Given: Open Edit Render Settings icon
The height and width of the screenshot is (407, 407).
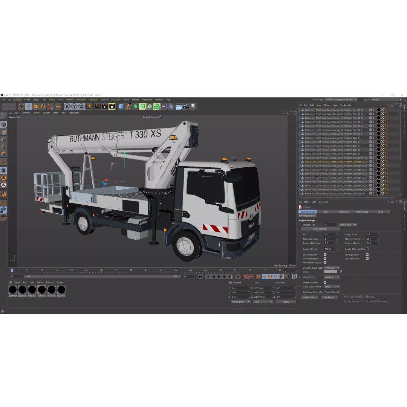Looking at the screenshot, I should click(x=112, y=106).
